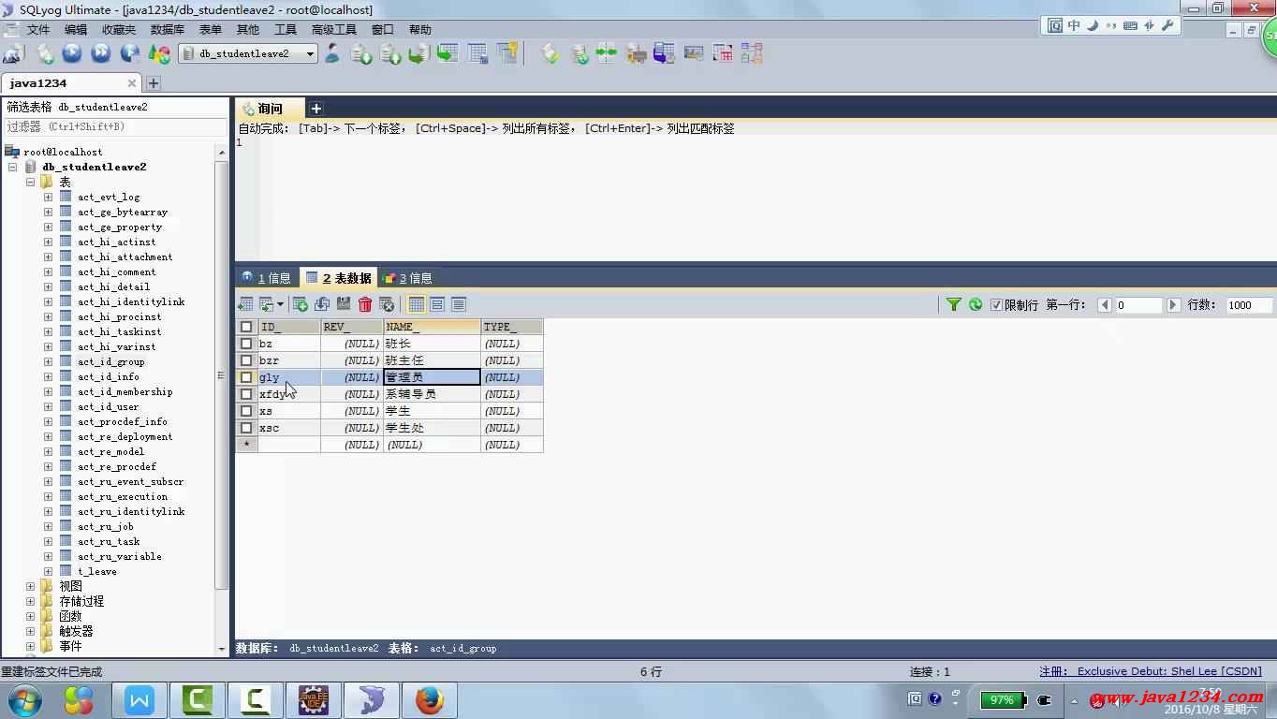The image size is (1277, 719).
Task: Check the row checkbox for bzr
Action: (x=246, y=360)
